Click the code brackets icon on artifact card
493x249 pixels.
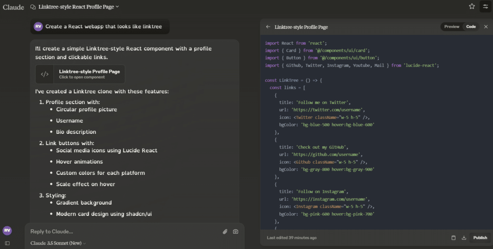click(45, 74)
